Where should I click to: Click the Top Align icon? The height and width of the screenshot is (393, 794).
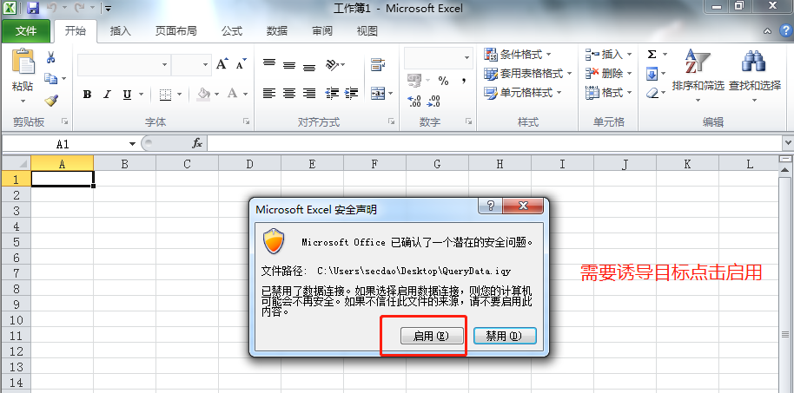[269, 64]
